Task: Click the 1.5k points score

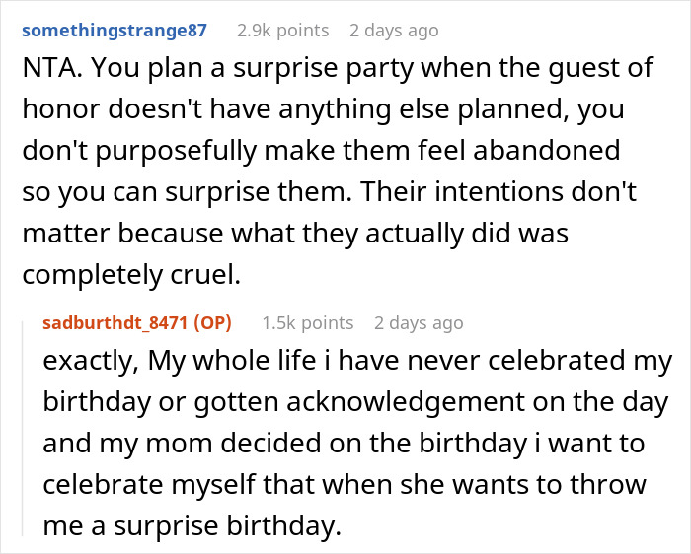Action: [x=307, y=322]
